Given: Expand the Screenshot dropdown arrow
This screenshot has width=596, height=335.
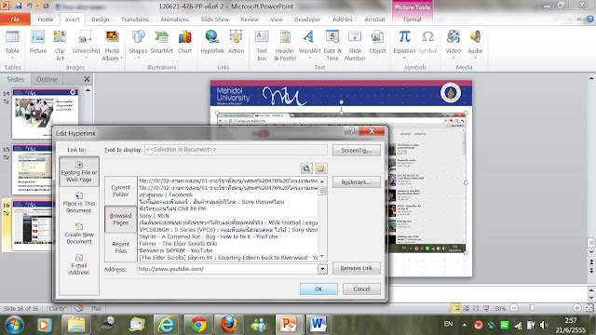Looking at the screenshot, I should (x=86, y=58).
